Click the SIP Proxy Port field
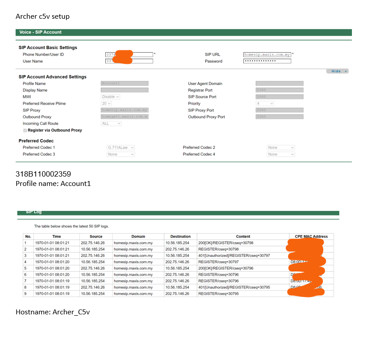Image resolution: width=372 pixels, height=338 pixels. tap(280, 110)
